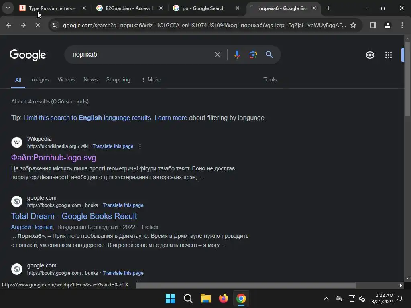Switch to the Shopping results tab

click(x=118, y=80)
